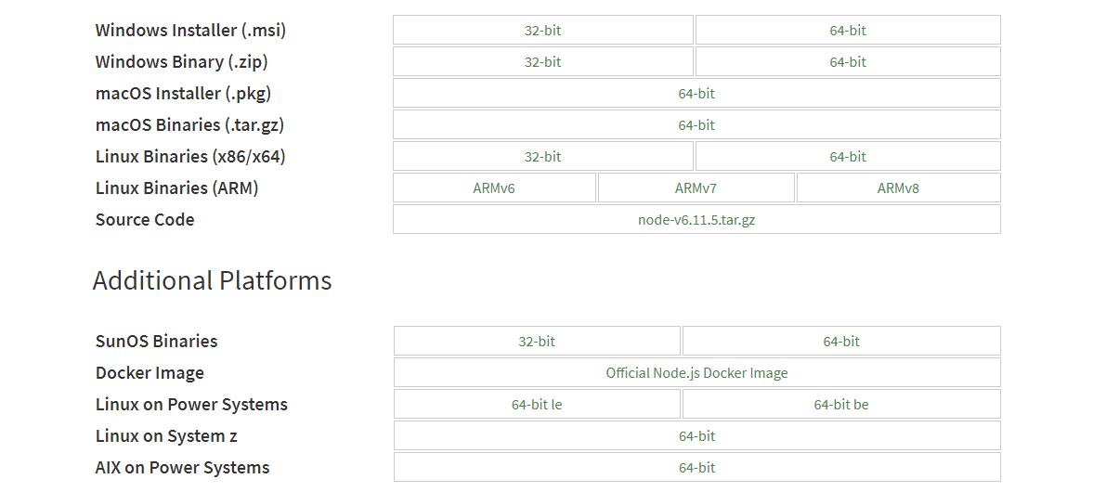Download Linux on Power Systems 64-bit le
Viewport: 1093px width, 492px height.
[537, 405]
